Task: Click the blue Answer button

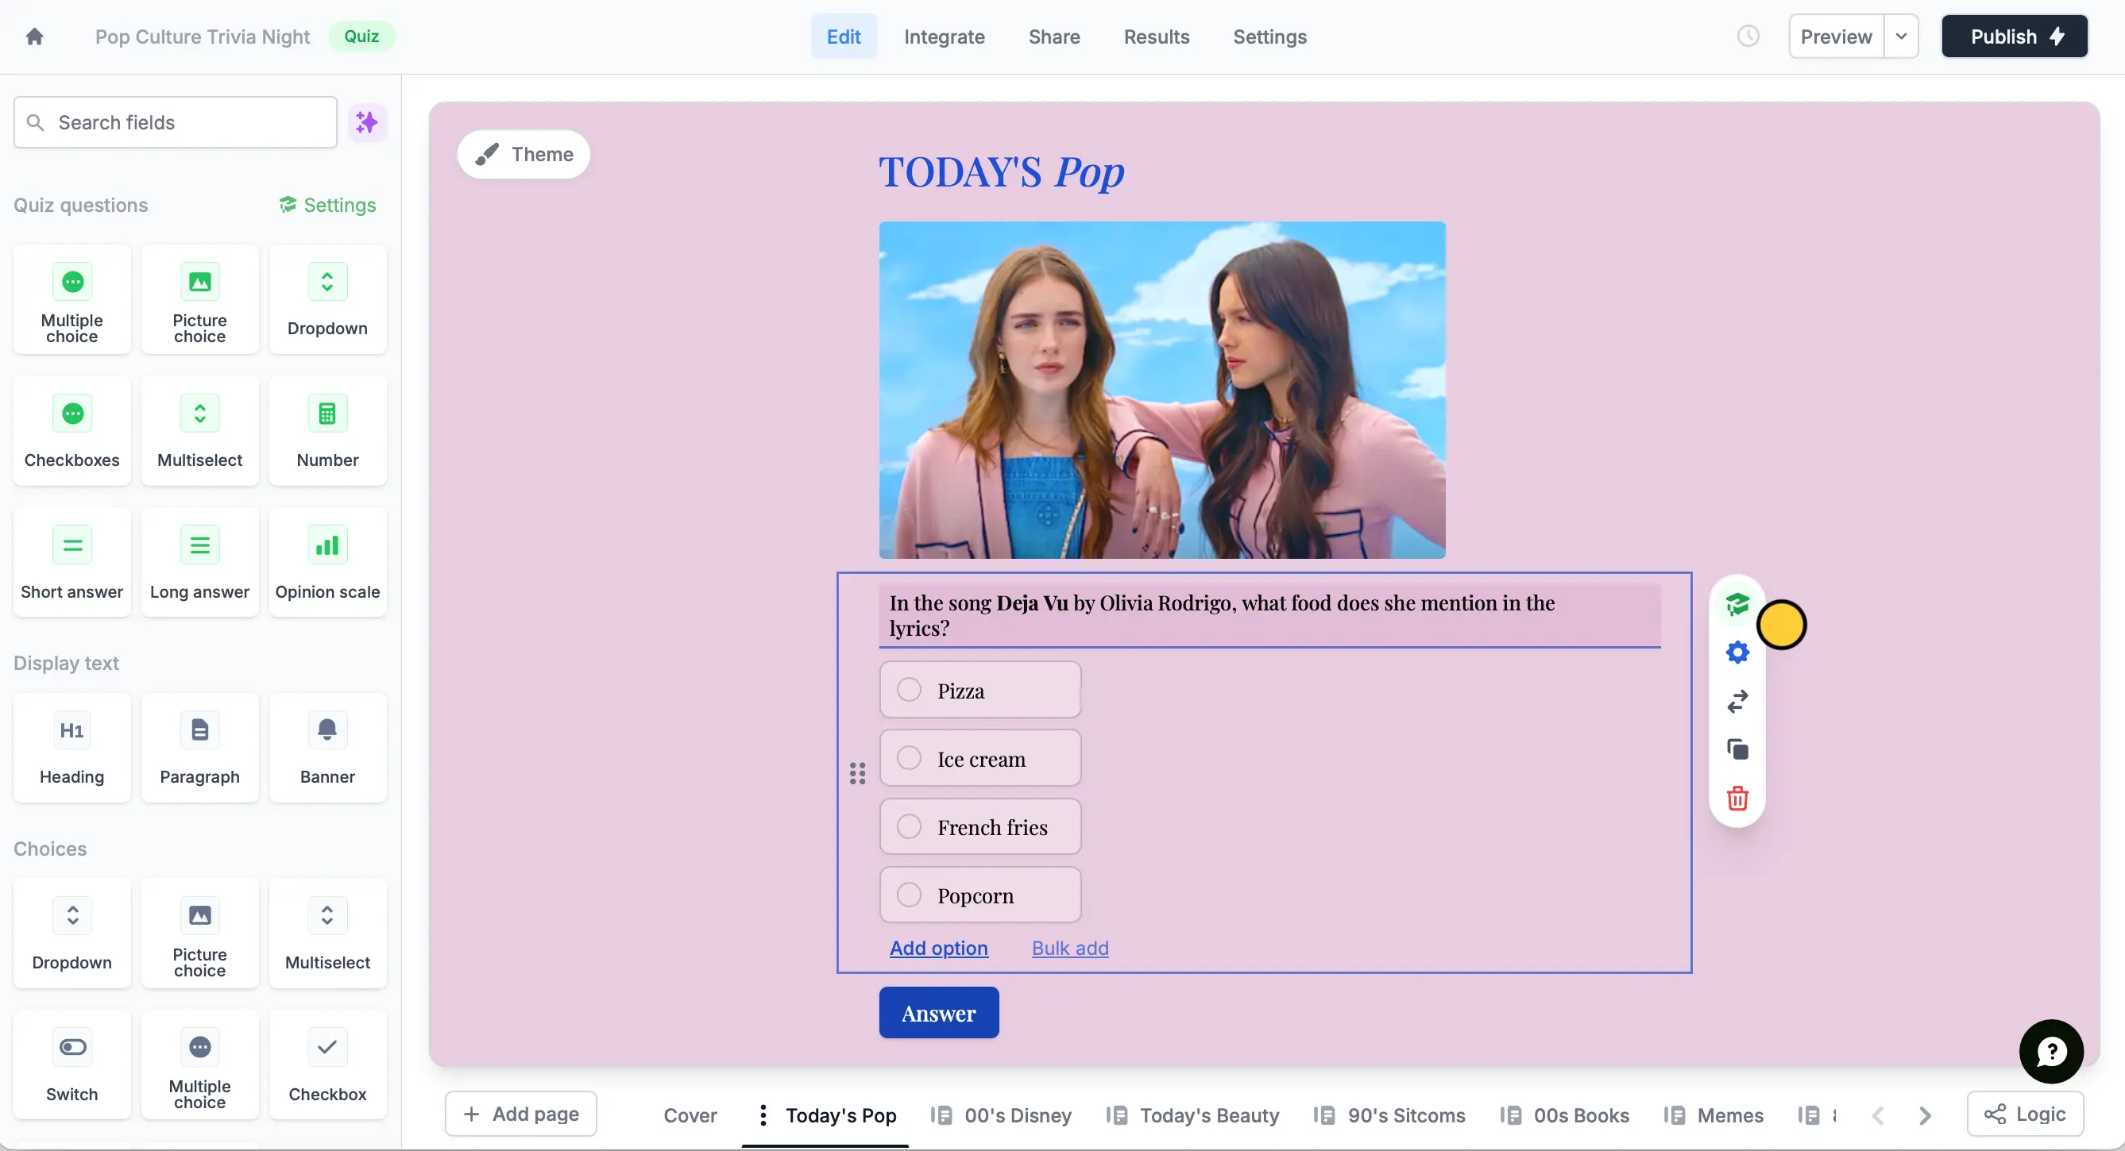Action: 939,1013
